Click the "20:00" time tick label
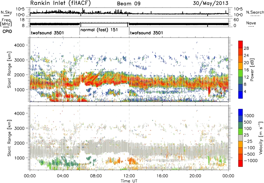 [195, 176]
